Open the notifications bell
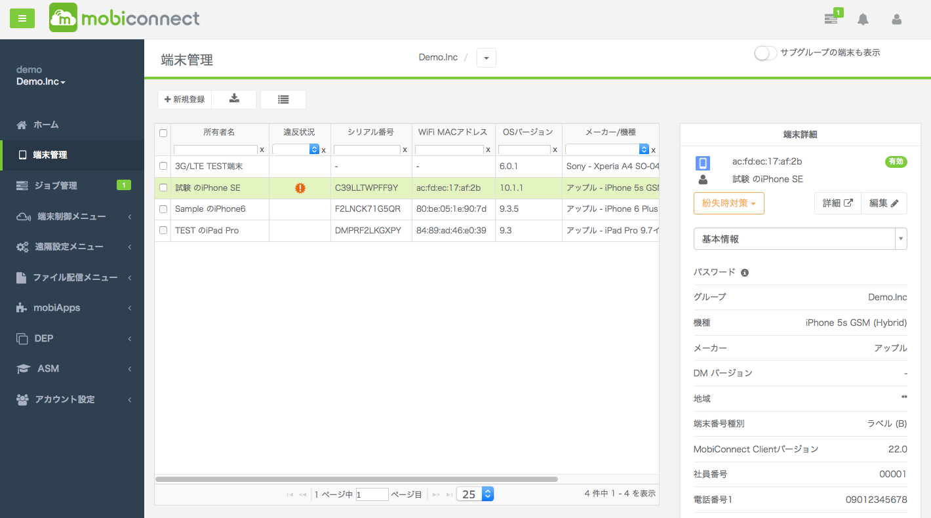Screen dimensions: 931x518 tap(863, 19)
